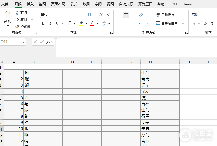Cancel formula entry with the X icon
Screen dimensions: 217x146
[35, 42]
